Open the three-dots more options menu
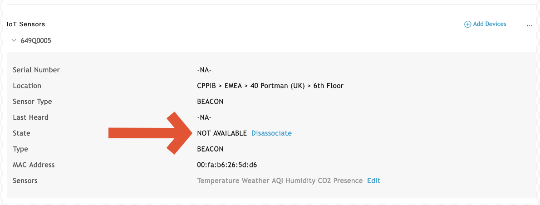 pyautogui.click(x=529, y=25)
